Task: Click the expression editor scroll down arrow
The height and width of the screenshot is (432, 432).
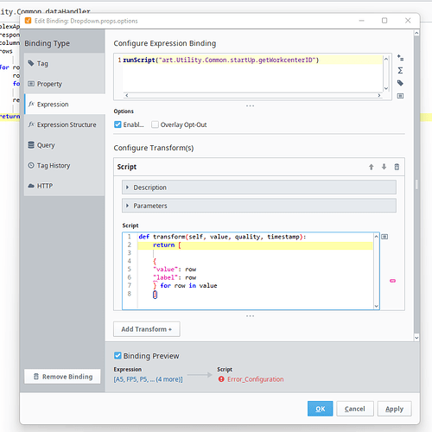Action: [x=386, y=88]
